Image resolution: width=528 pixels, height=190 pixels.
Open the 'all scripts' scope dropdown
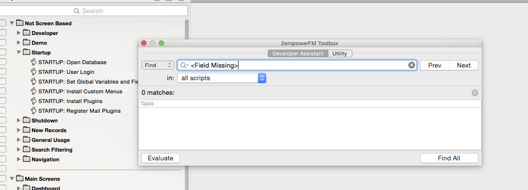coord(222,78)
